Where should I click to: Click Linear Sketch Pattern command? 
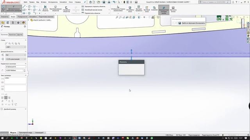tap(92, 10)
